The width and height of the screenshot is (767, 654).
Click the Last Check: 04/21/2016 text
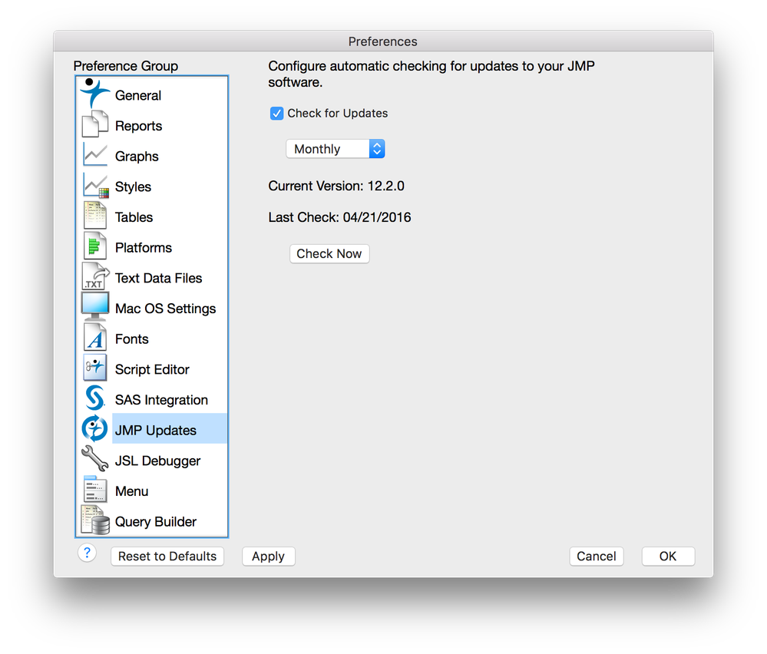coord(340,217)
